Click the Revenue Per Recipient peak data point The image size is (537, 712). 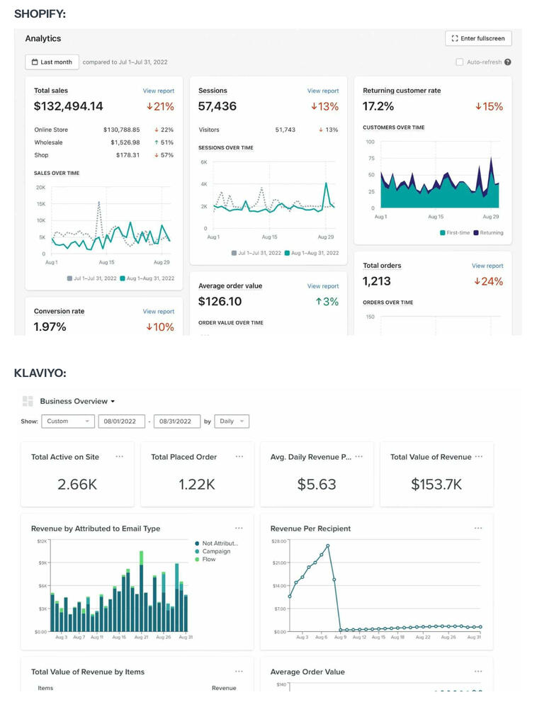point(328,546)
